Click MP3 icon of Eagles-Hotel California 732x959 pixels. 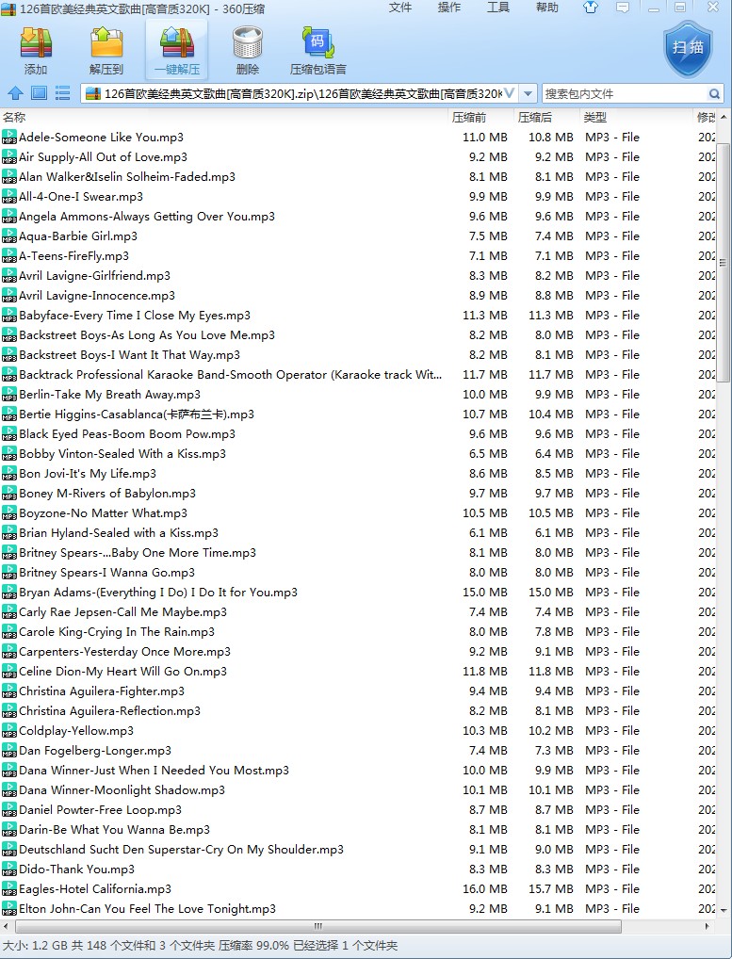coord(9,889)
